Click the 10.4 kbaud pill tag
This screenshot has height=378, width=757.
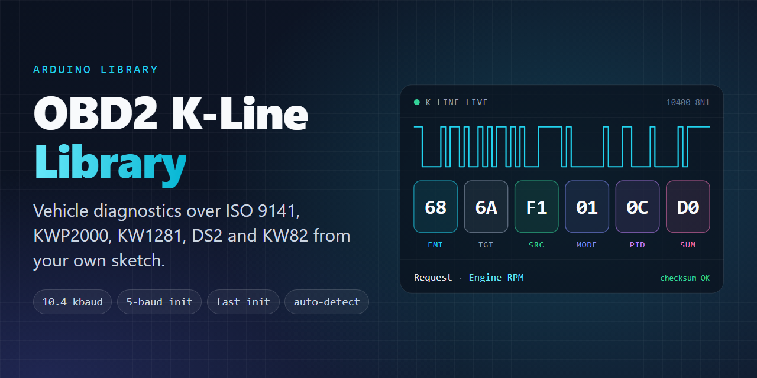(72, 302)
